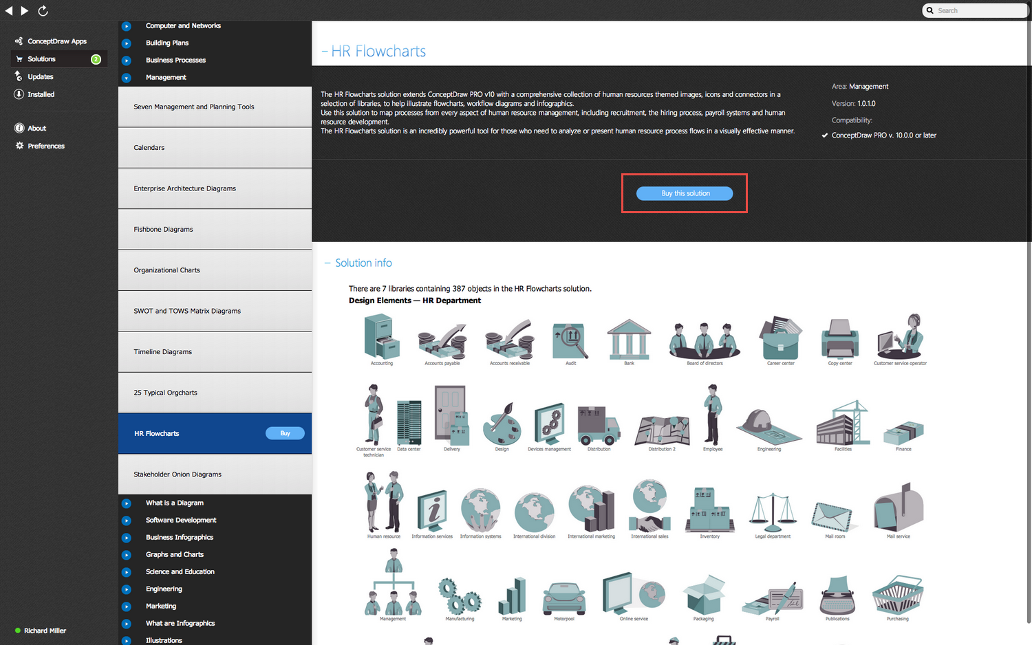Go back with the left arrow
This screenshot has width=1032, height=645.
9,10
